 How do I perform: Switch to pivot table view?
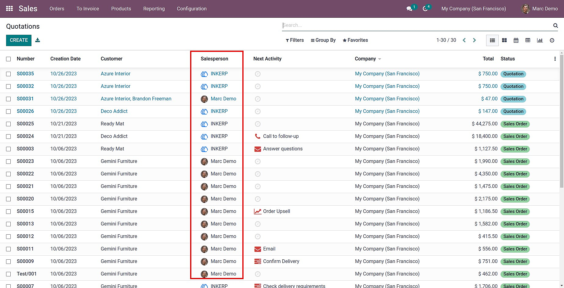528,40
